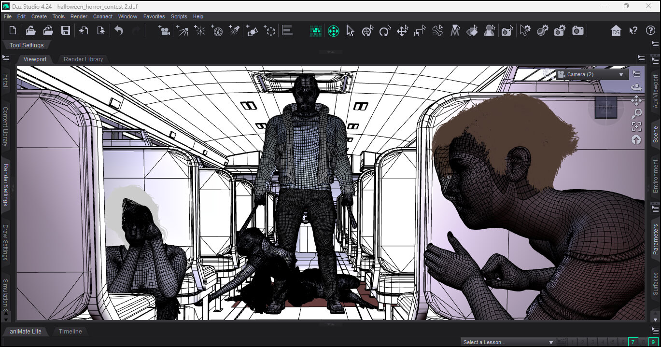
Task: Create a new primitive shape
Action: coord(252,31)
